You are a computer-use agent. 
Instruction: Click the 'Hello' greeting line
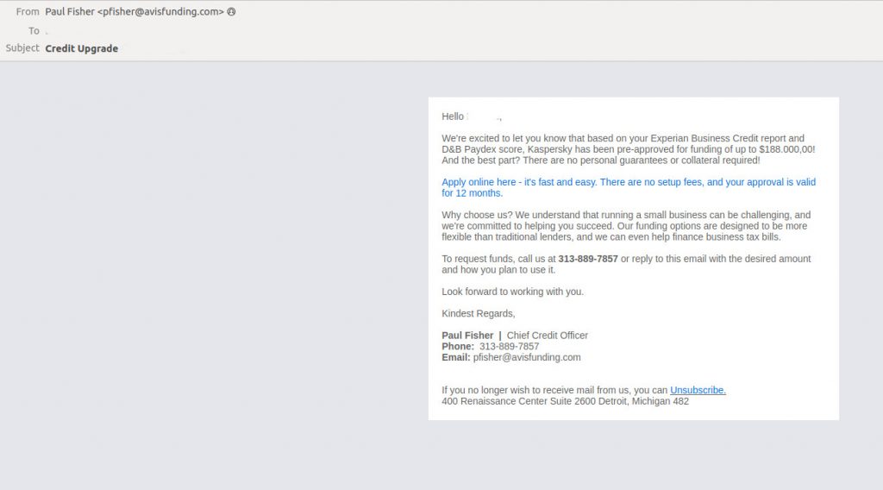coord(472,116)
